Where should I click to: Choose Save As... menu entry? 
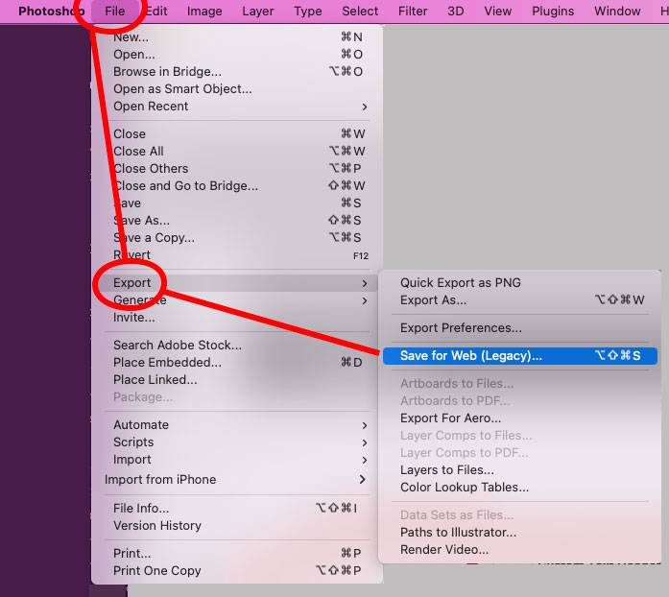[237, 221]
